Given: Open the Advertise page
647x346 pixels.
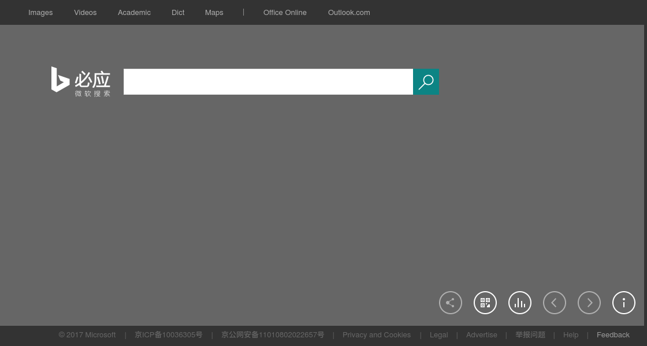Looking at the screenshot, I should pos(481,335).
